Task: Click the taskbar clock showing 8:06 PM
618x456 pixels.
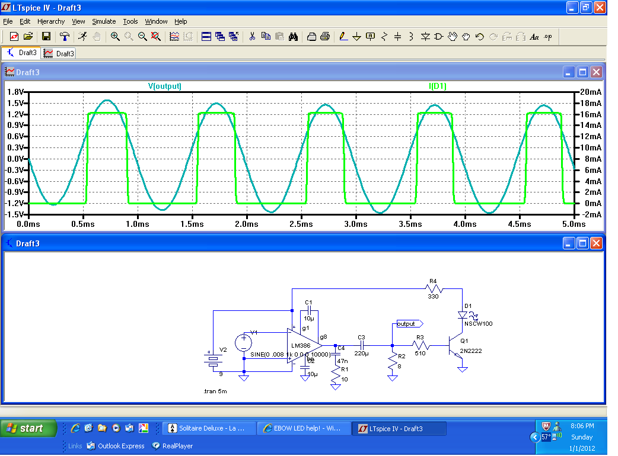Action: (582, 426)
